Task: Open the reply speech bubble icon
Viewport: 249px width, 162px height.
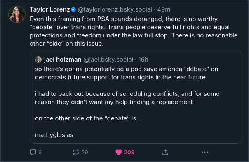Action: pyautogui.click(x=33, y=152)
